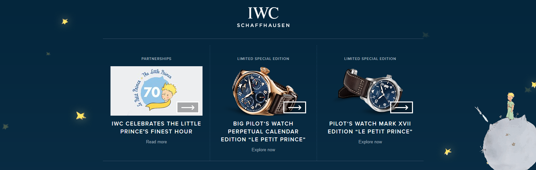Viewport: 536px width, 170px height.
Task: Click Explore now under the Big Pilot's Watch
Action: [x=263, y=150]
